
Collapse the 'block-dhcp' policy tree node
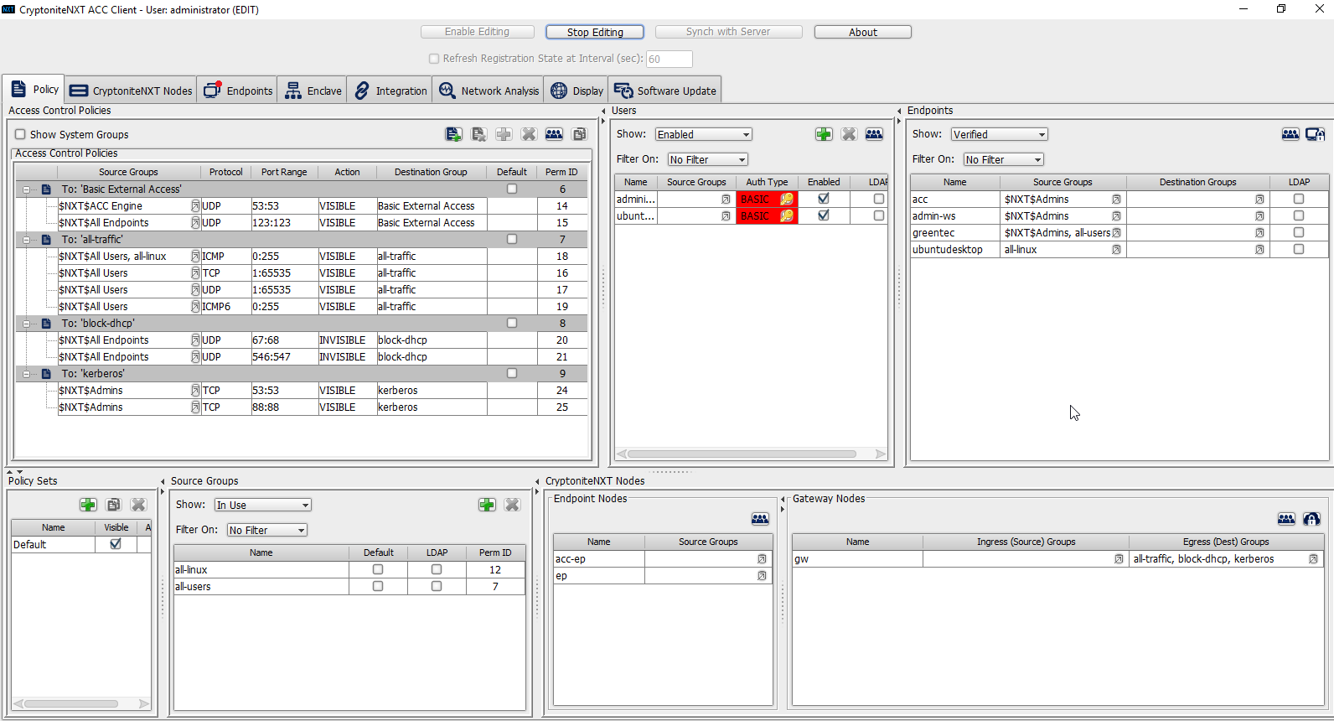(27, 324)
